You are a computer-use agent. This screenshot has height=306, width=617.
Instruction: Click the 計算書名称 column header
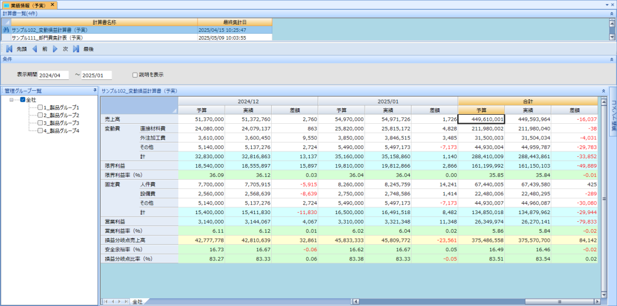pyautogui.click(x=104, y=22)
